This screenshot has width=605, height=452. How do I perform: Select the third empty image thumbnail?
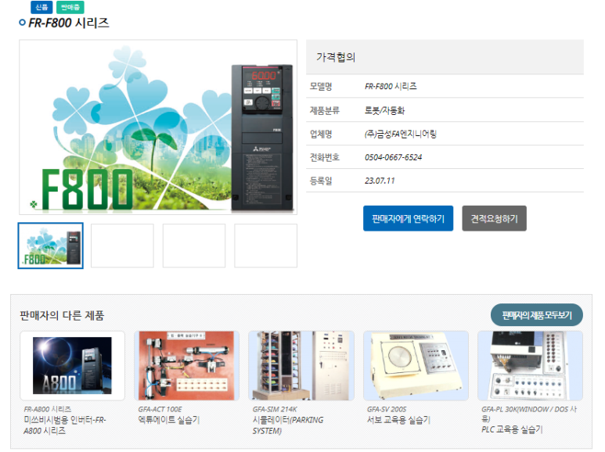coord(194,246)
